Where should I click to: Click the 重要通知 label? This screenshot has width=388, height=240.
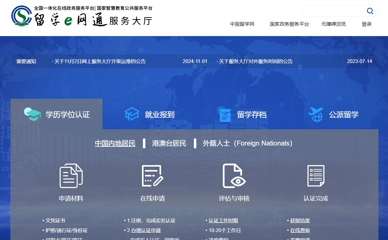pos(26,61)
